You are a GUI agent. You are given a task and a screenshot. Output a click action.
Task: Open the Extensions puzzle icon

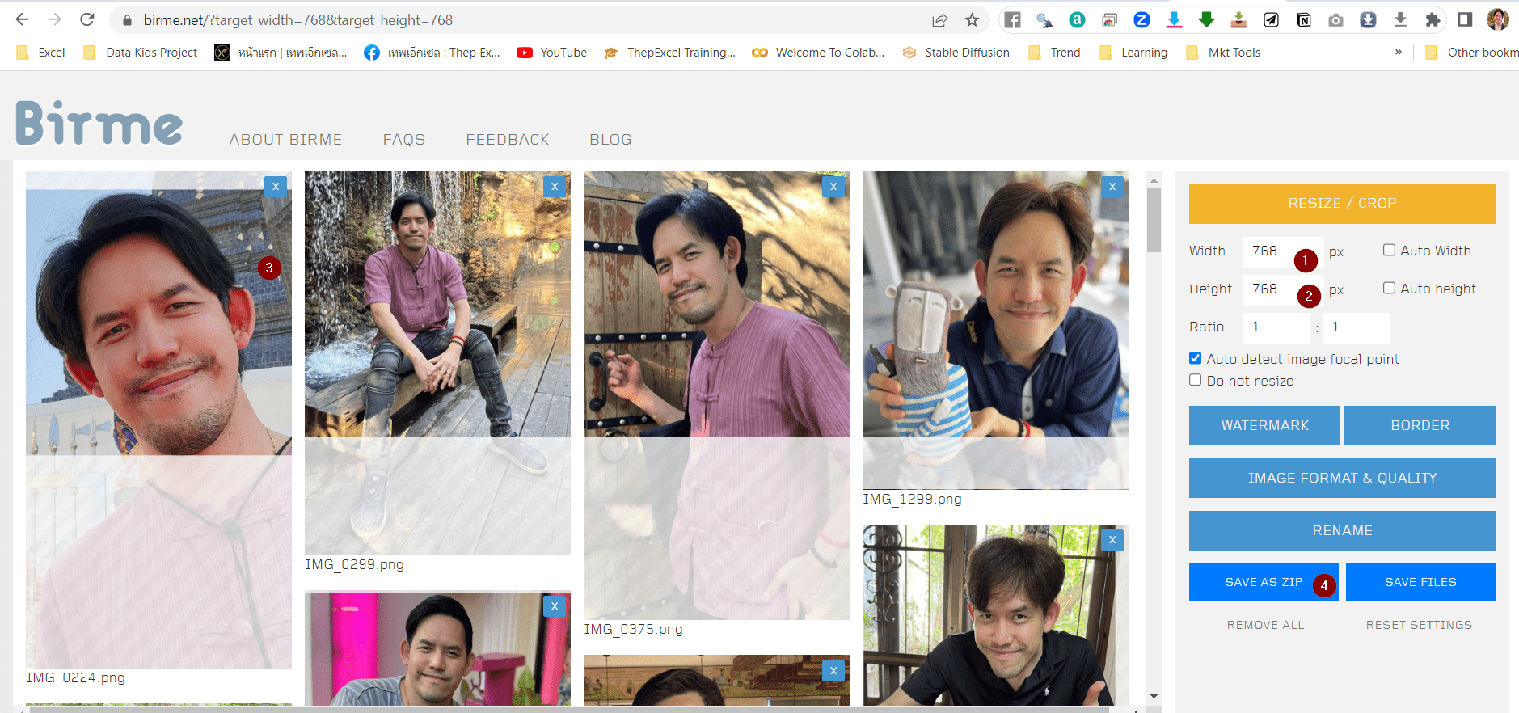click(1433, 20)
